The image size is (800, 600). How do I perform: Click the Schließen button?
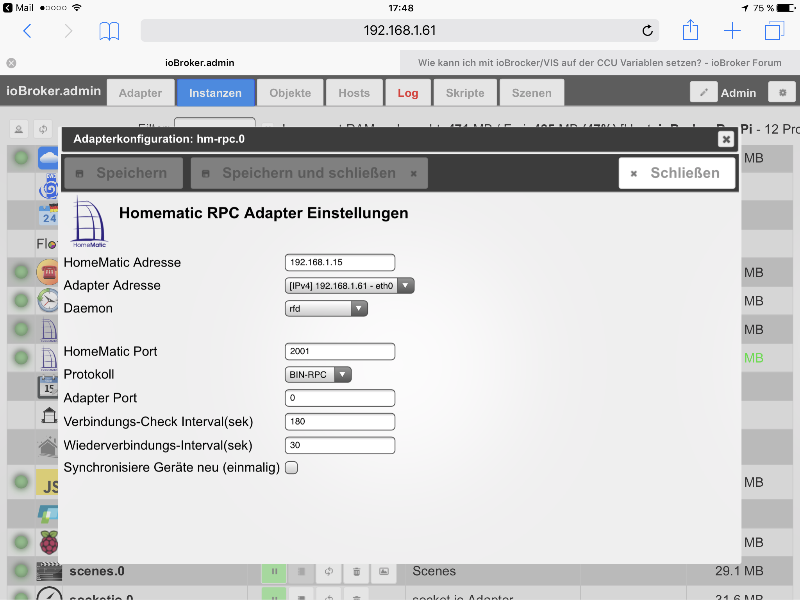(677, 173)
